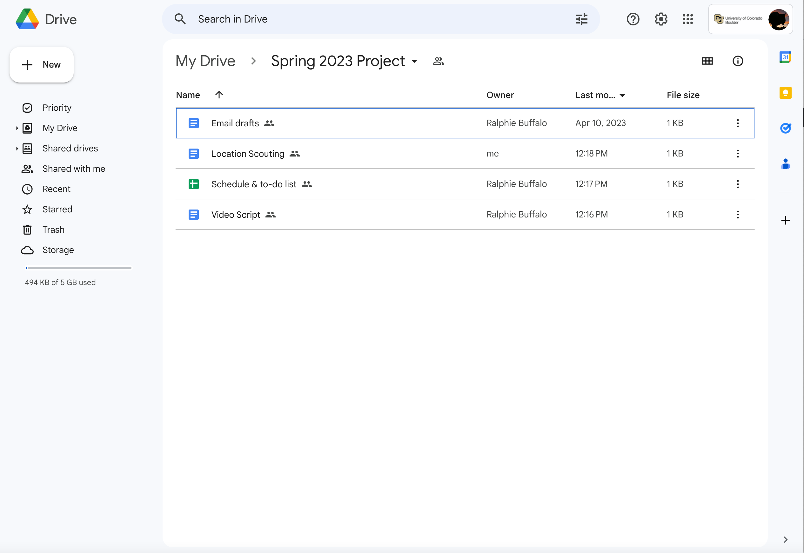The height and width of the screenshot is (553, 804).
Task: Click Settings gear icon
Action: (x=660, y=19)
